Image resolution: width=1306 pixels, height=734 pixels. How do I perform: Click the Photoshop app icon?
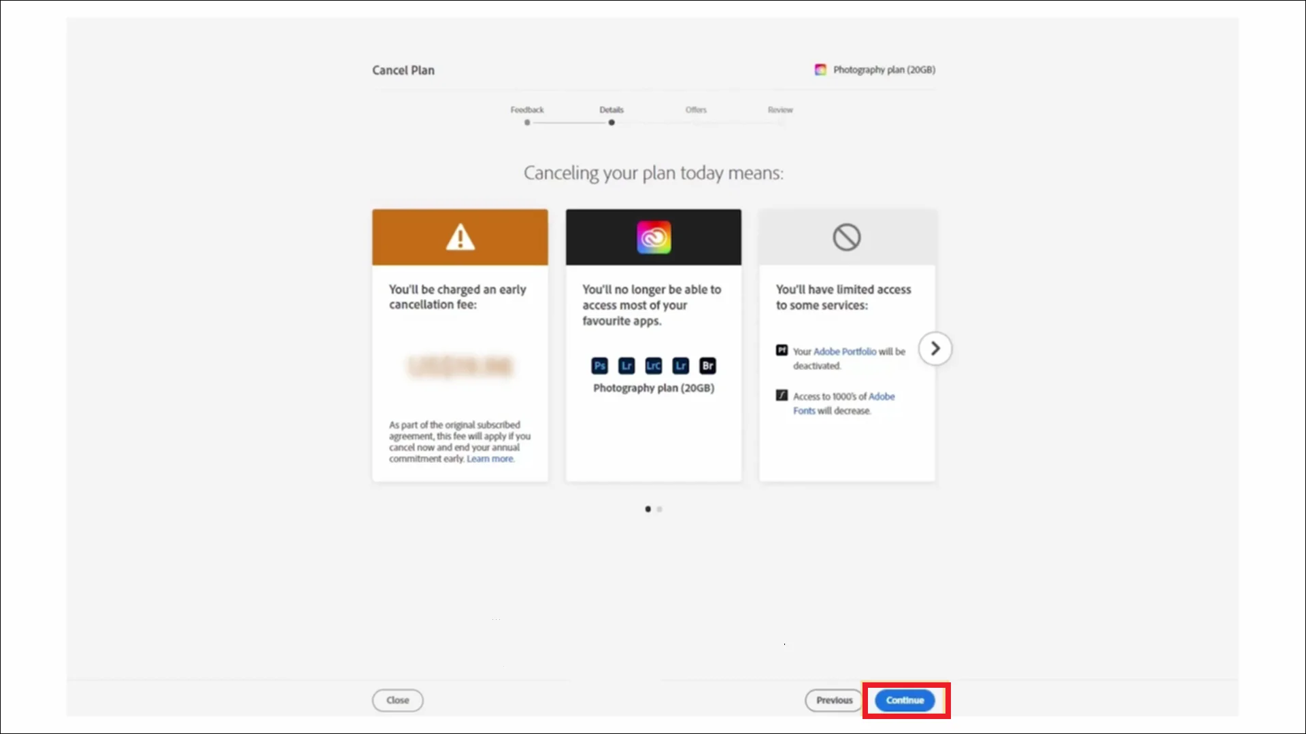pyautogui.click(x=599, y=366)
